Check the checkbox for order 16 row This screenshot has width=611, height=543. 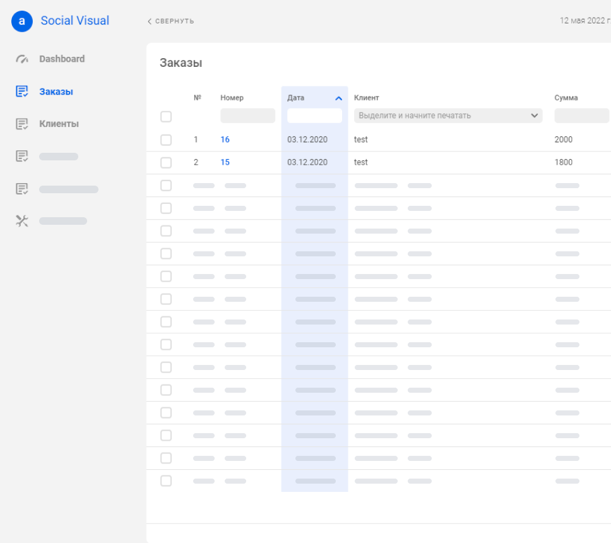pos(166,140)
